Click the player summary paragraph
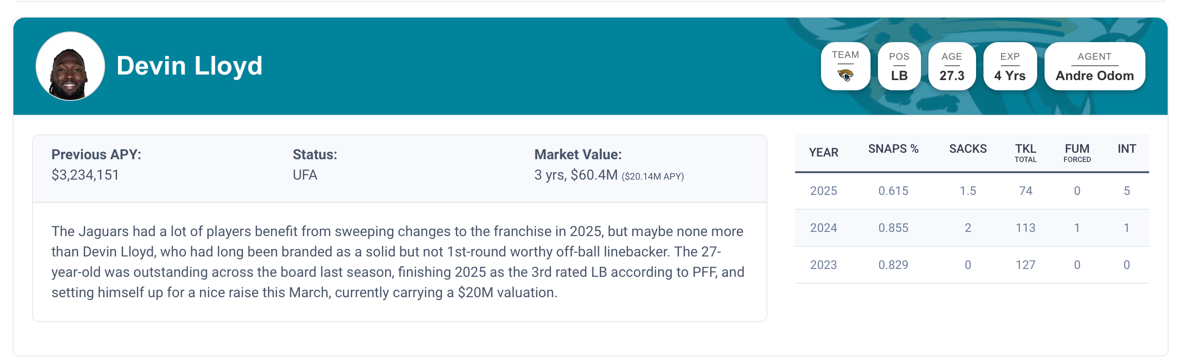Viewport: 1182px width, 362px height. pyautogui.click(x=398, y=262)
